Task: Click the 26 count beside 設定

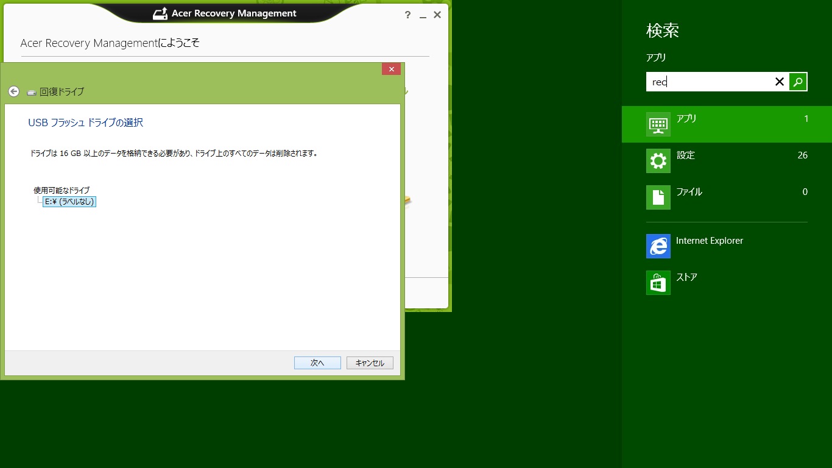Action: point(802,155)
